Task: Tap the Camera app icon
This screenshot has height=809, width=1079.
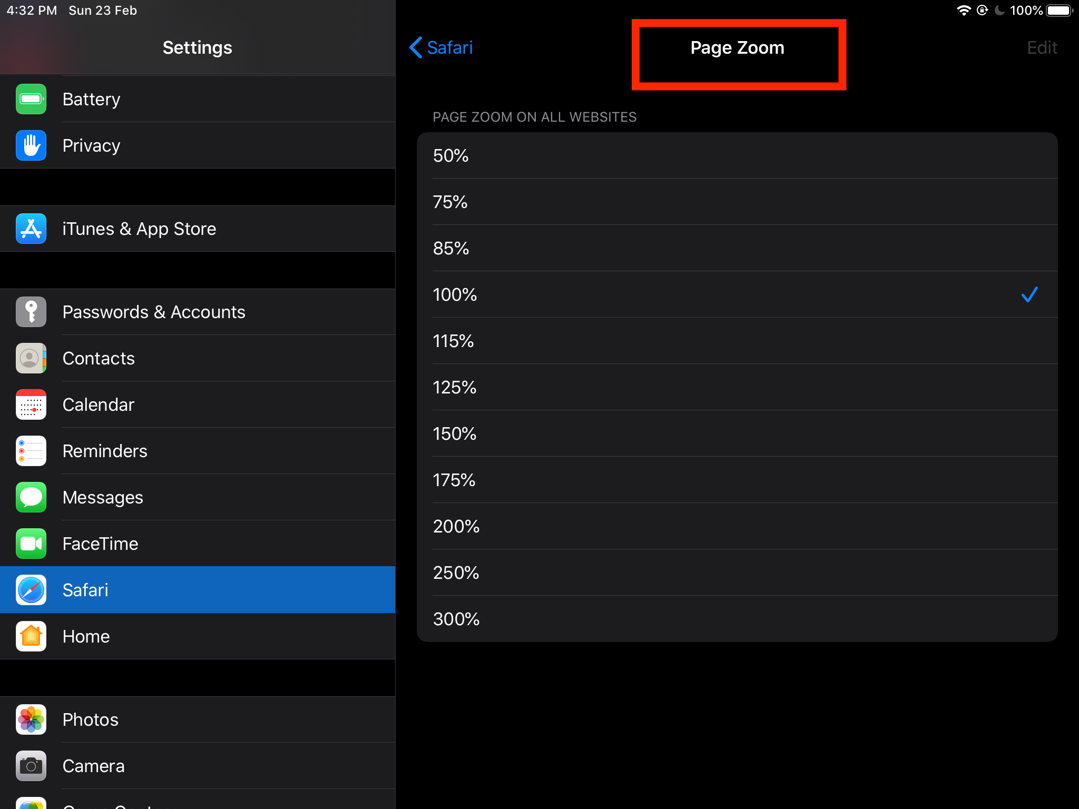Action: (31, 766)
